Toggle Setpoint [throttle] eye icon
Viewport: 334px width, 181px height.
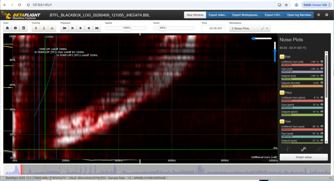[x=322, y=83]
